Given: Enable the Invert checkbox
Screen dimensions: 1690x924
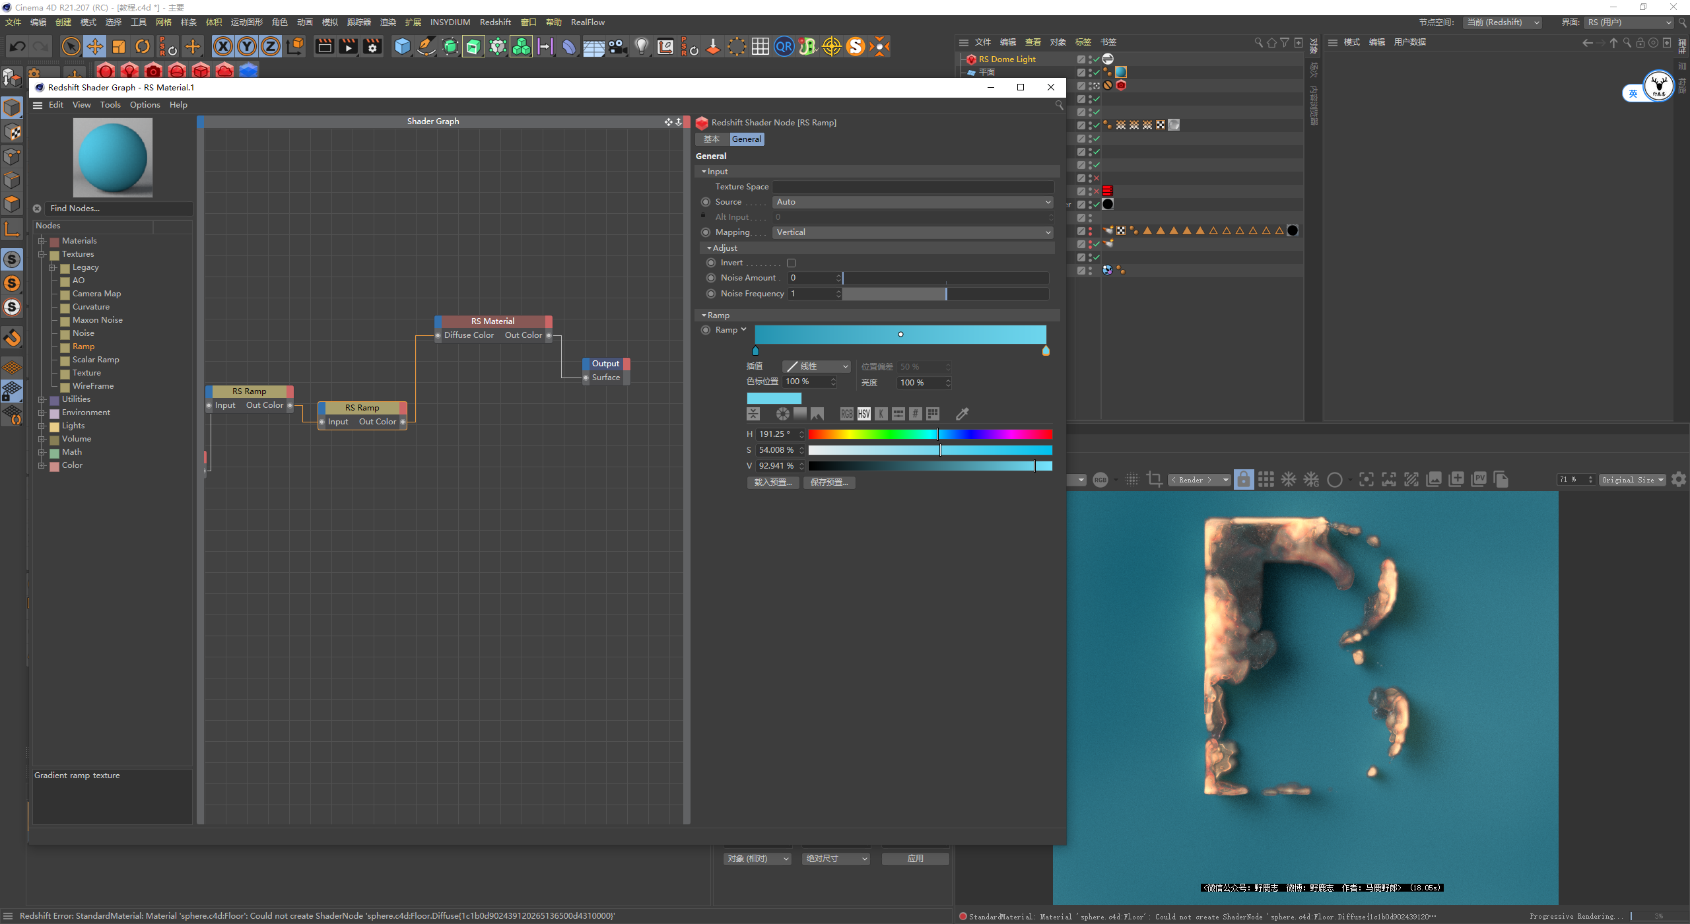Looking at the screenshot, I should [791, 263].
